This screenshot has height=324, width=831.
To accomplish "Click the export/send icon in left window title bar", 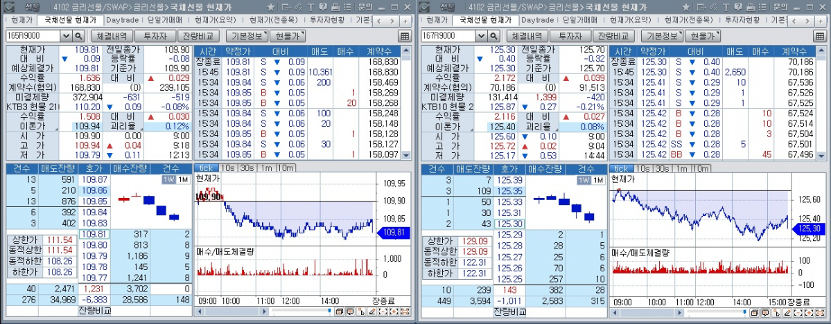I will [286, 8].
